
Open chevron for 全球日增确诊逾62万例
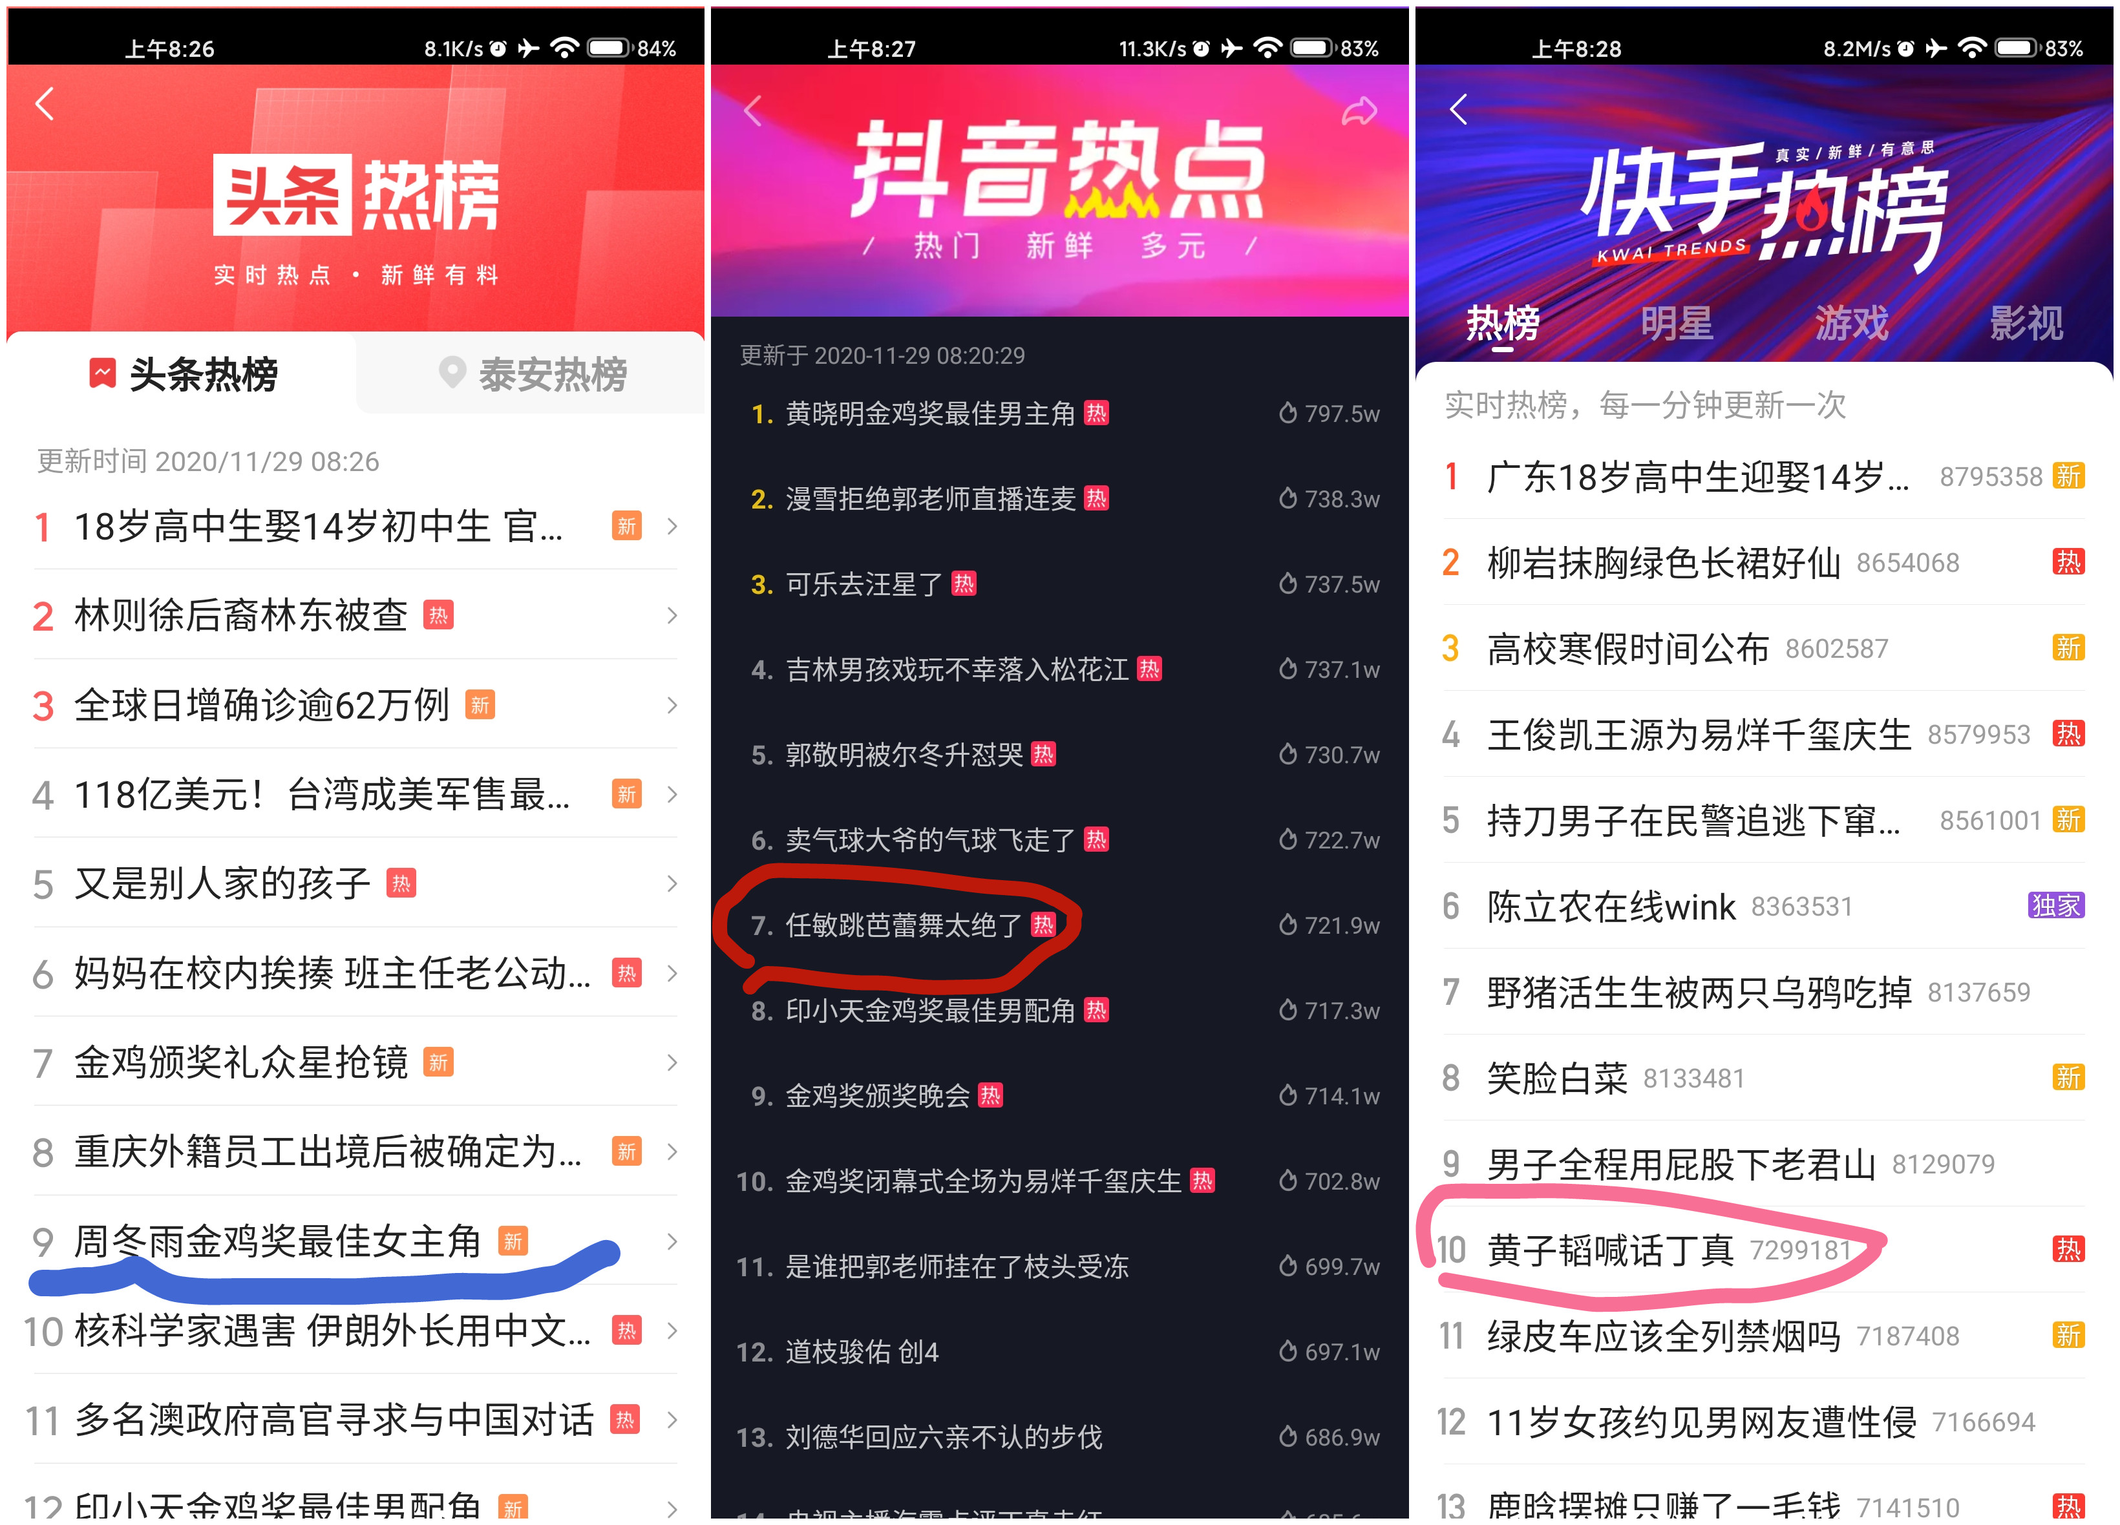671,704
